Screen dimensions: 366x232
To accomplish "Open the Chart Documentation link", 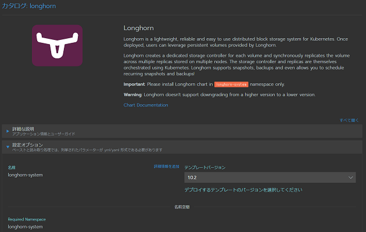I will tap(146, 105).
